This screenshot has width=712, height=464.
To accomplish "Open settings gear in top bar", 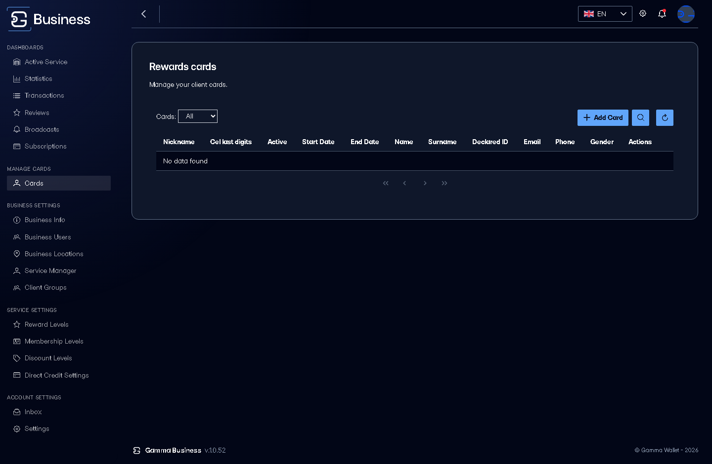I will 643,14.
